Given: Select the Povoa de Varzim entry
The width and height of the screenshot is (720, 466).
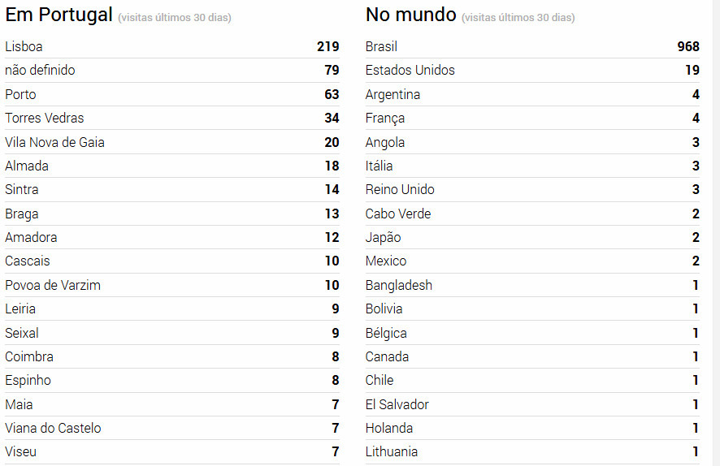Looking at the screenshot, I should tap(53, 285).
